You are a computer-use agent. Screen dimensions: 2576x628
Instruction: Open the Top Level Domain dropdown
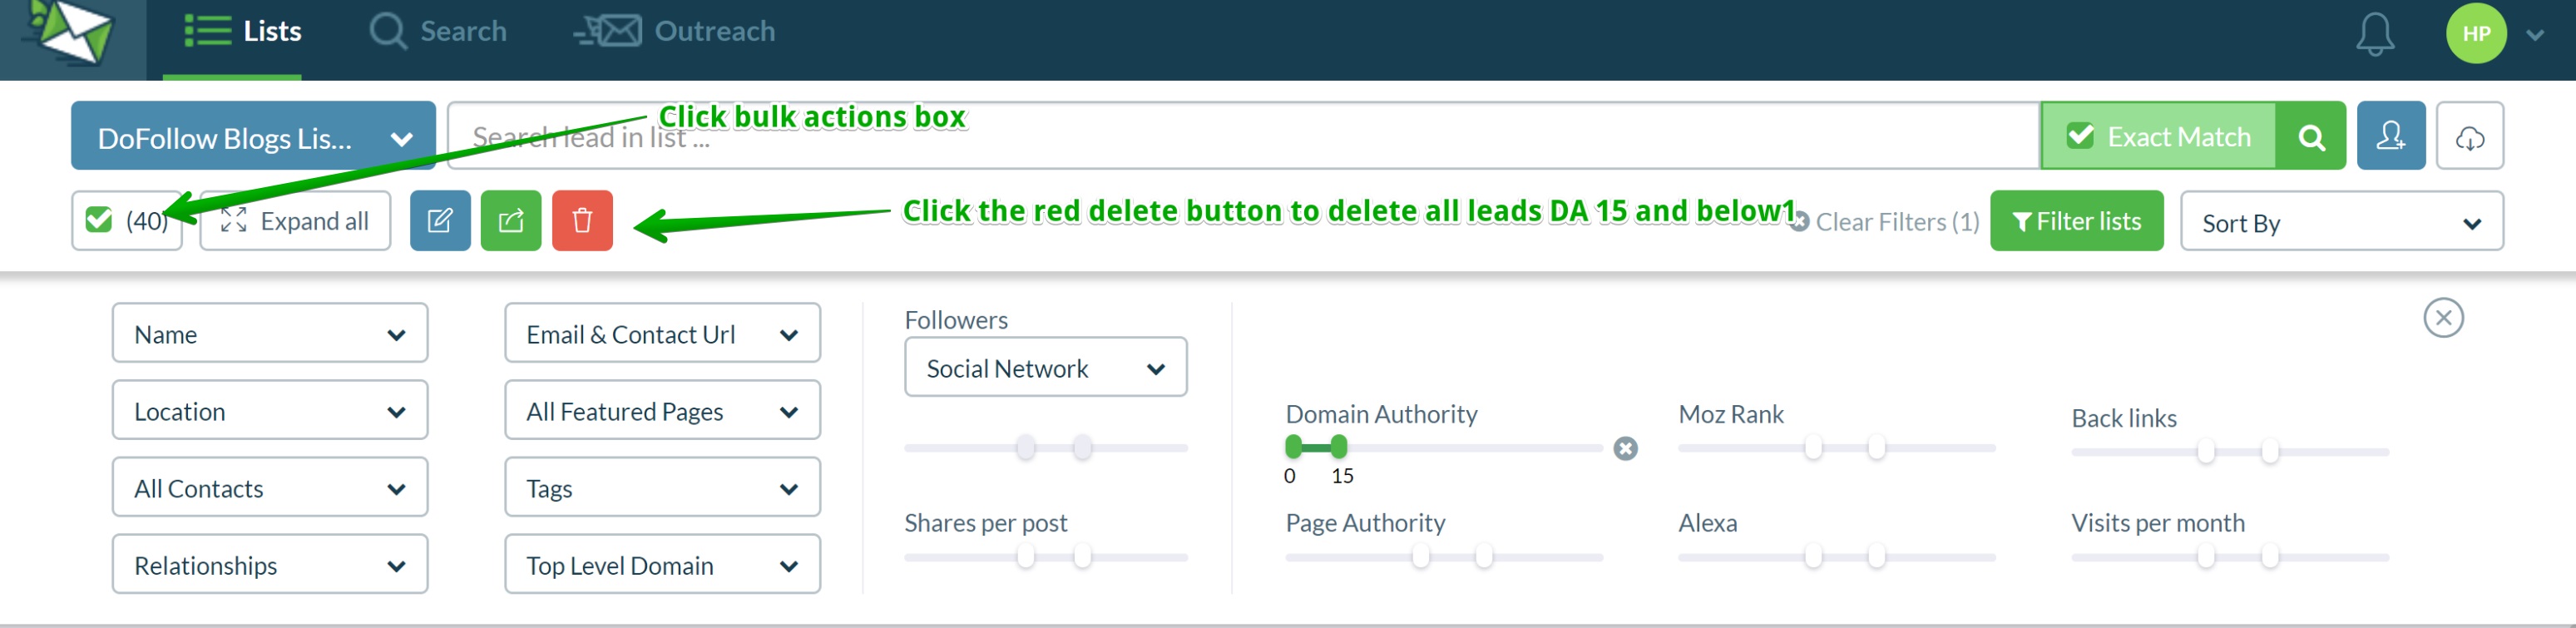(662, 565)
